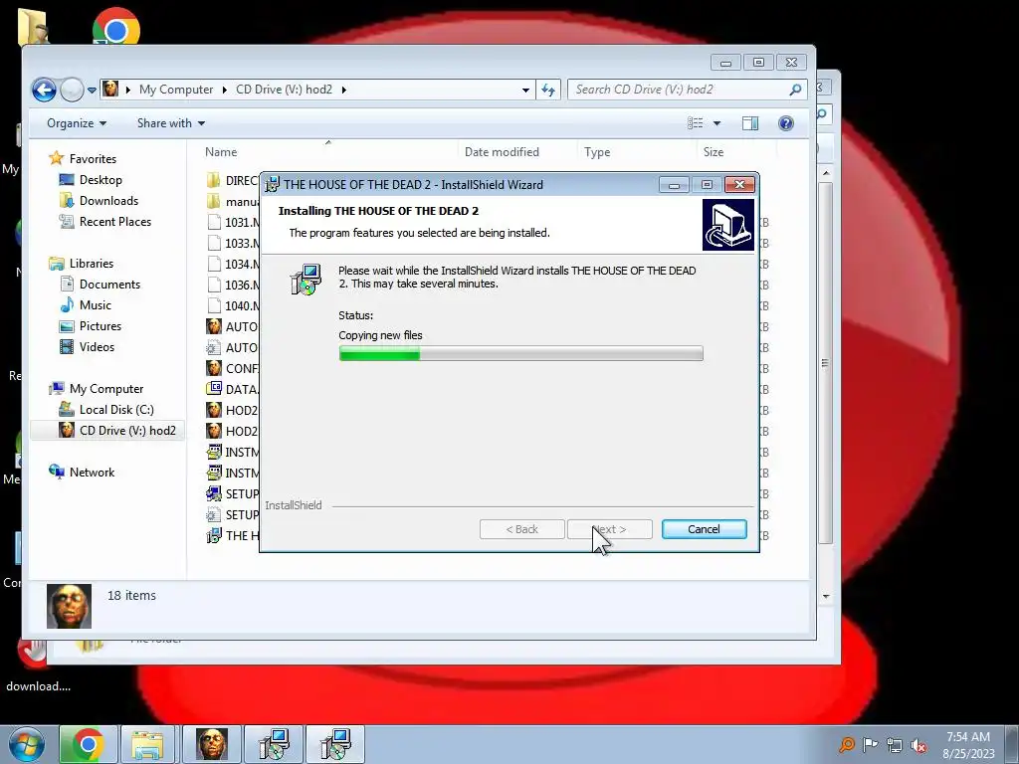Click the Action Center flag tray icon
The height and width of the screenshot is (764, 1019).
pos(870,744)
